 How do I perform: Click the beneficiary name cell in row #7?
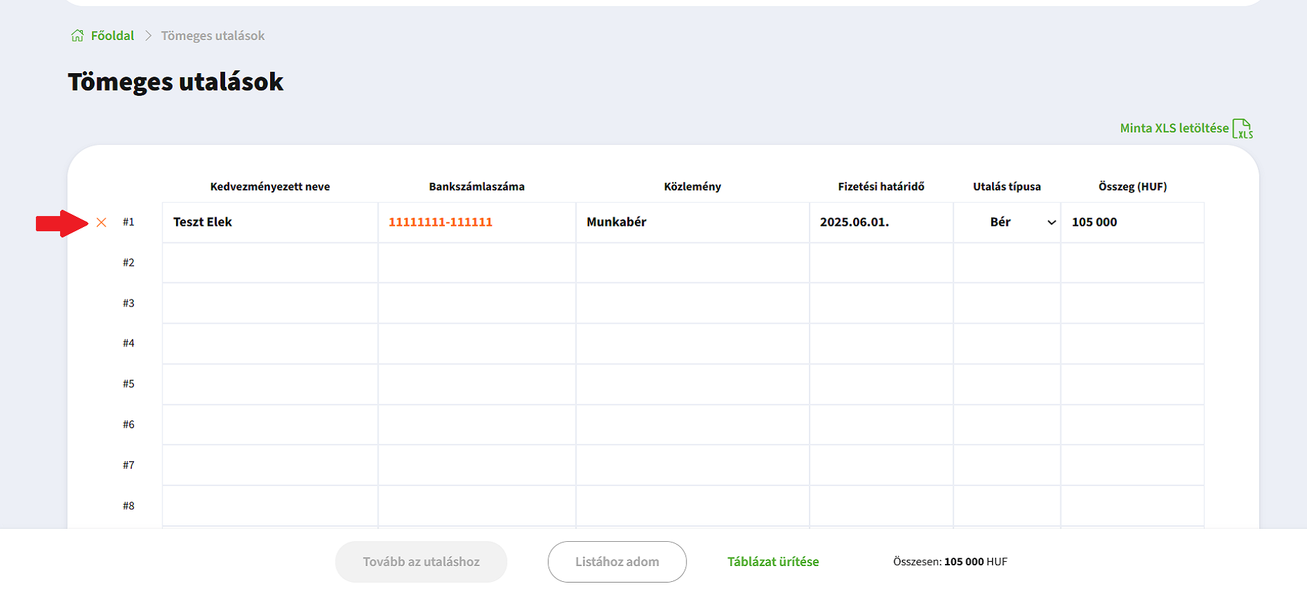click(x=270, y=465)
